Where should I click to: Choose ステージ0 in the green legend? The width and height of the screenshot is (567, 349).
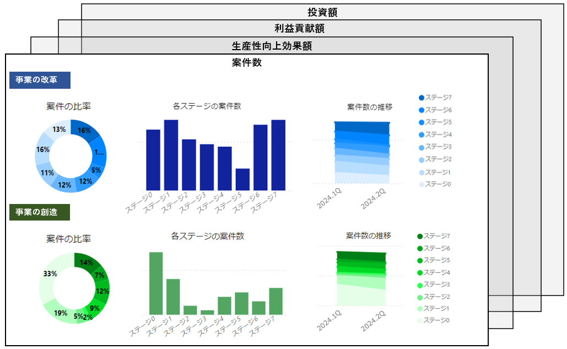pos(433,320)
